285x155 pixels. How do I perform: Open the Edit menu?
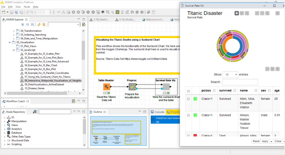coord(10,7)
